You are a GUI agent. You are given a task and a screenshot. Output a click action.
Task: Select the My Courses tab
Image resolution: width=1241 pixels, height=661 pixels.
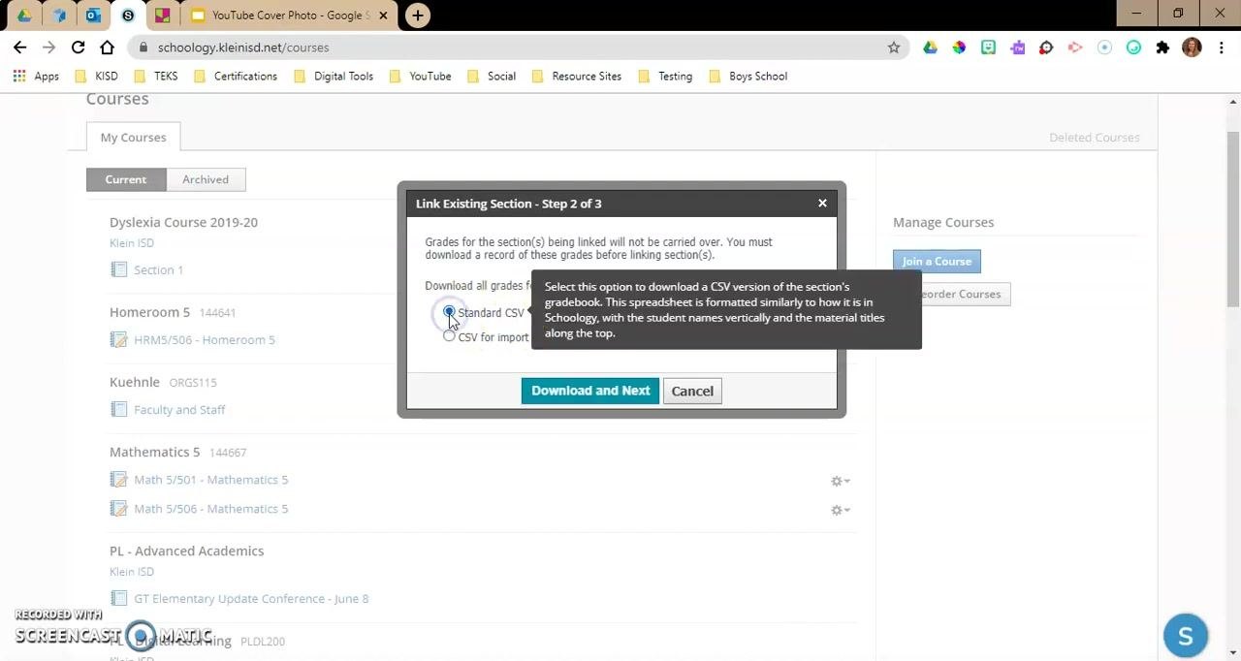133,137
